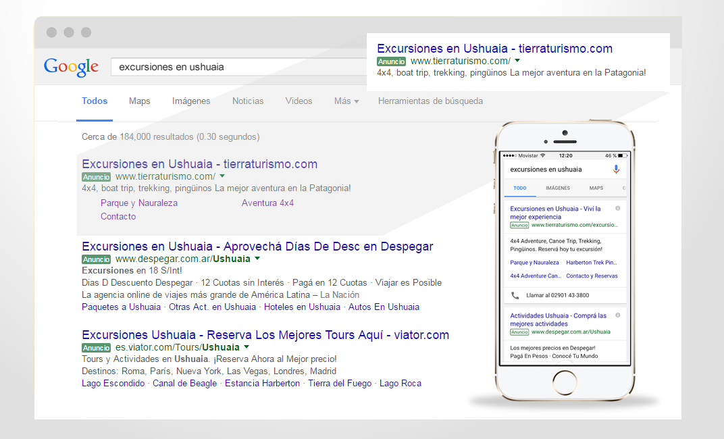
Task: Click the Google logo
Action: click(x=71, y=68)
